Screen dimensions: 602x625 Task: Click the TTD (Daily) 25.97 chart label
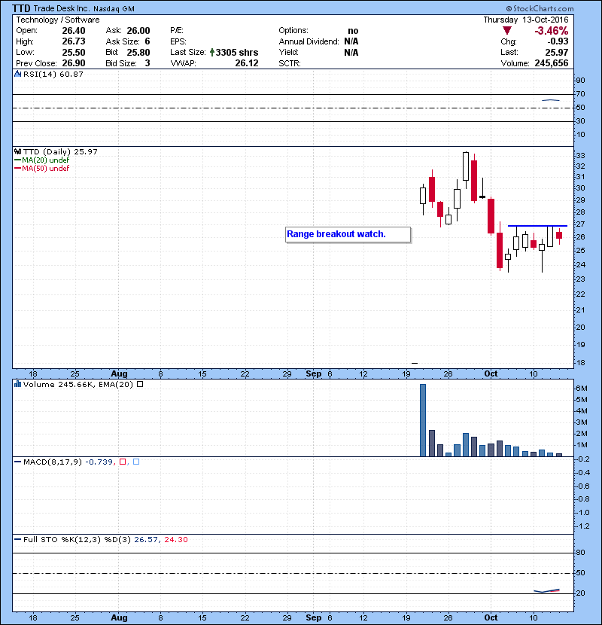[x=60, y=152]
